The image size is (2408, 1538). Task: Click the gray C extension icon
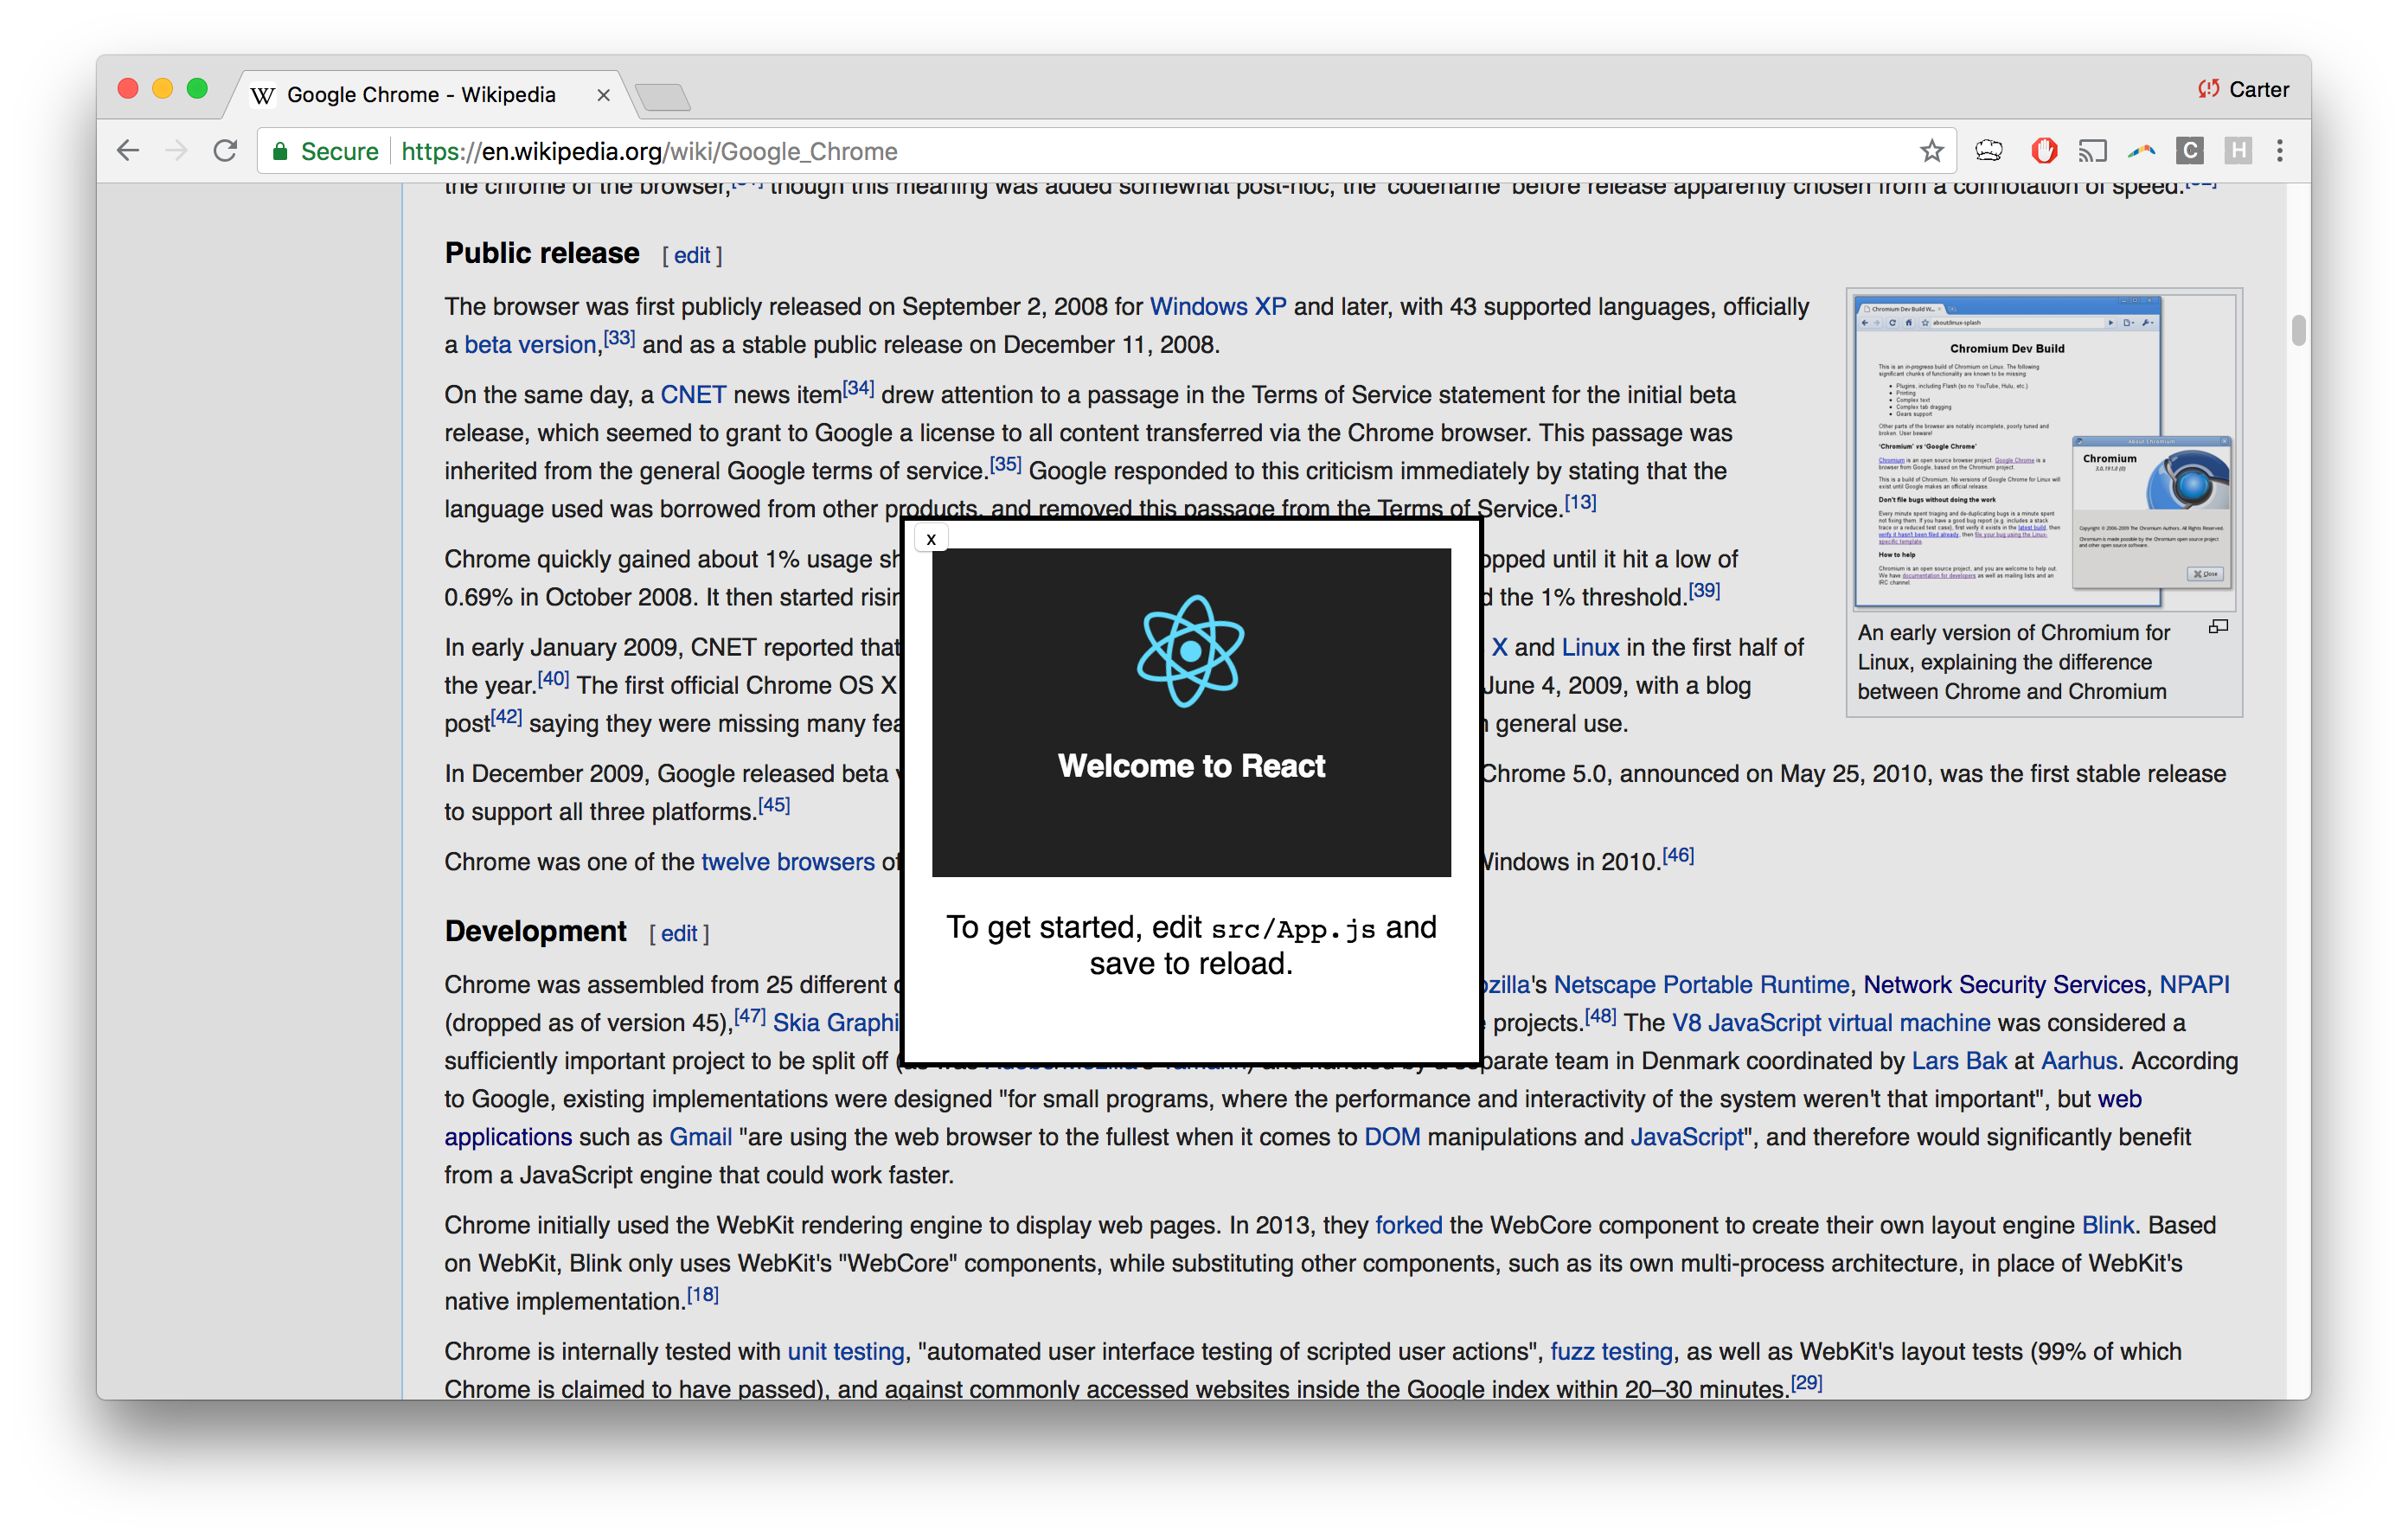pos(2189,151)
